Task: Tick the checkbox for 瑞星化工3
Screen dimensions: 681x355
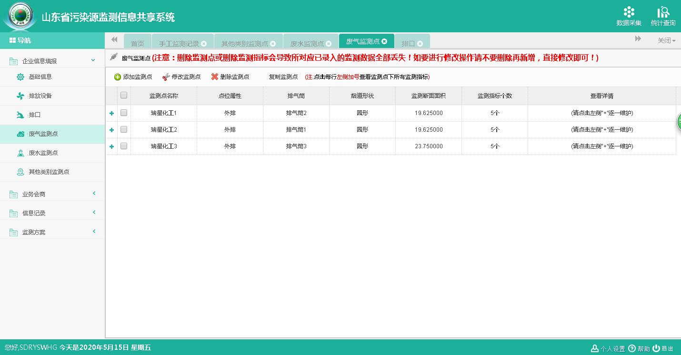Action: tap(124, 146)
